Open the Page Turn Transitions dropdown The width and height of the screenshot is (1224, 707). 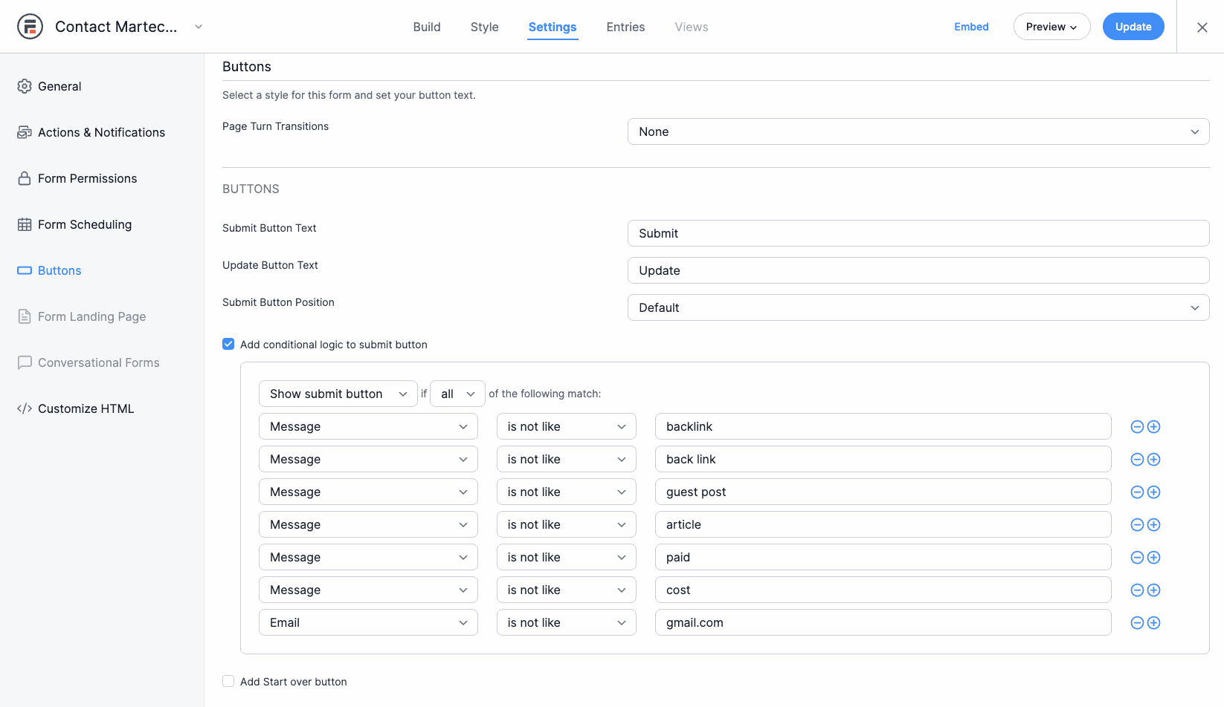[x=918, y=131]
